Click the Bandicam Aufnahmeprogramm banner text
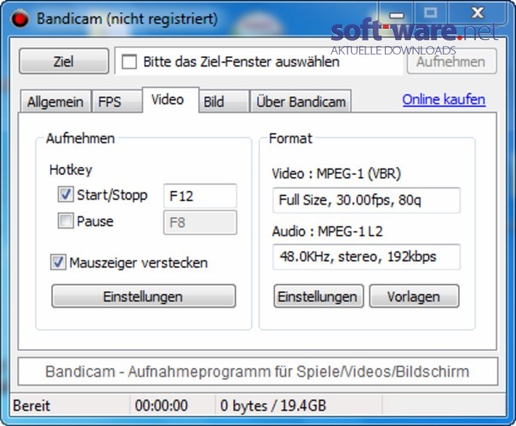 pos(257,371)
